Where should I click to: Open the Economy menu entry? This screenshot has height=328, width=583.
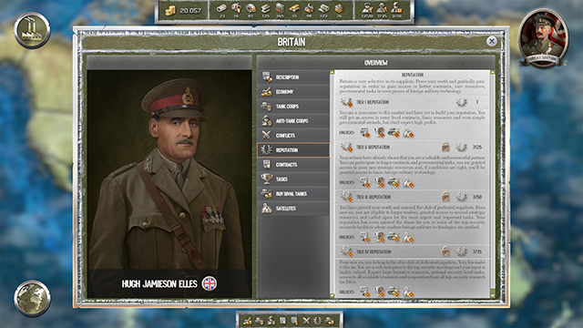pos(293,91)
